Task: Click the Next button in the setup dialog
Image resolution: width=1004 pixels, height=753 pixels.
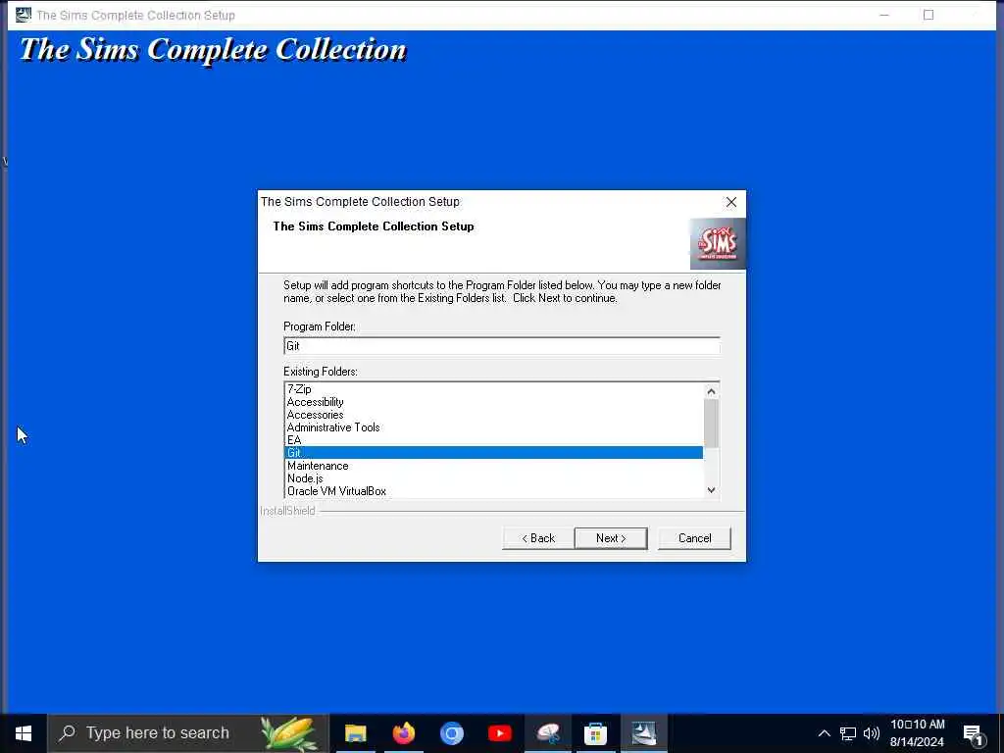Action: tap(610, 538)
